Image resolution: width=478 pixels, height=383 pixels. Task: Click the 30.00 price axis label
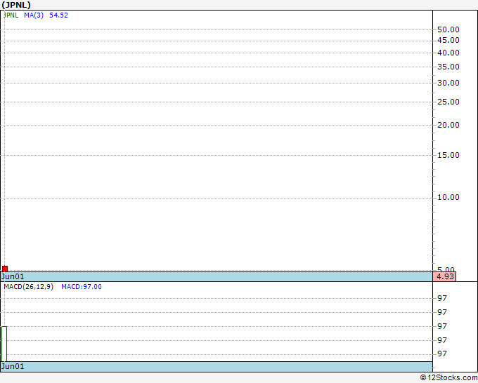pyautogui.click(x=448, y=83)
